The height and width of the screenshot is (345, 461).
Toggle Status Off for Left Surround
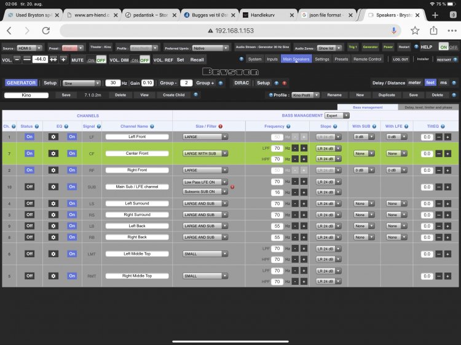click(30, 203)
